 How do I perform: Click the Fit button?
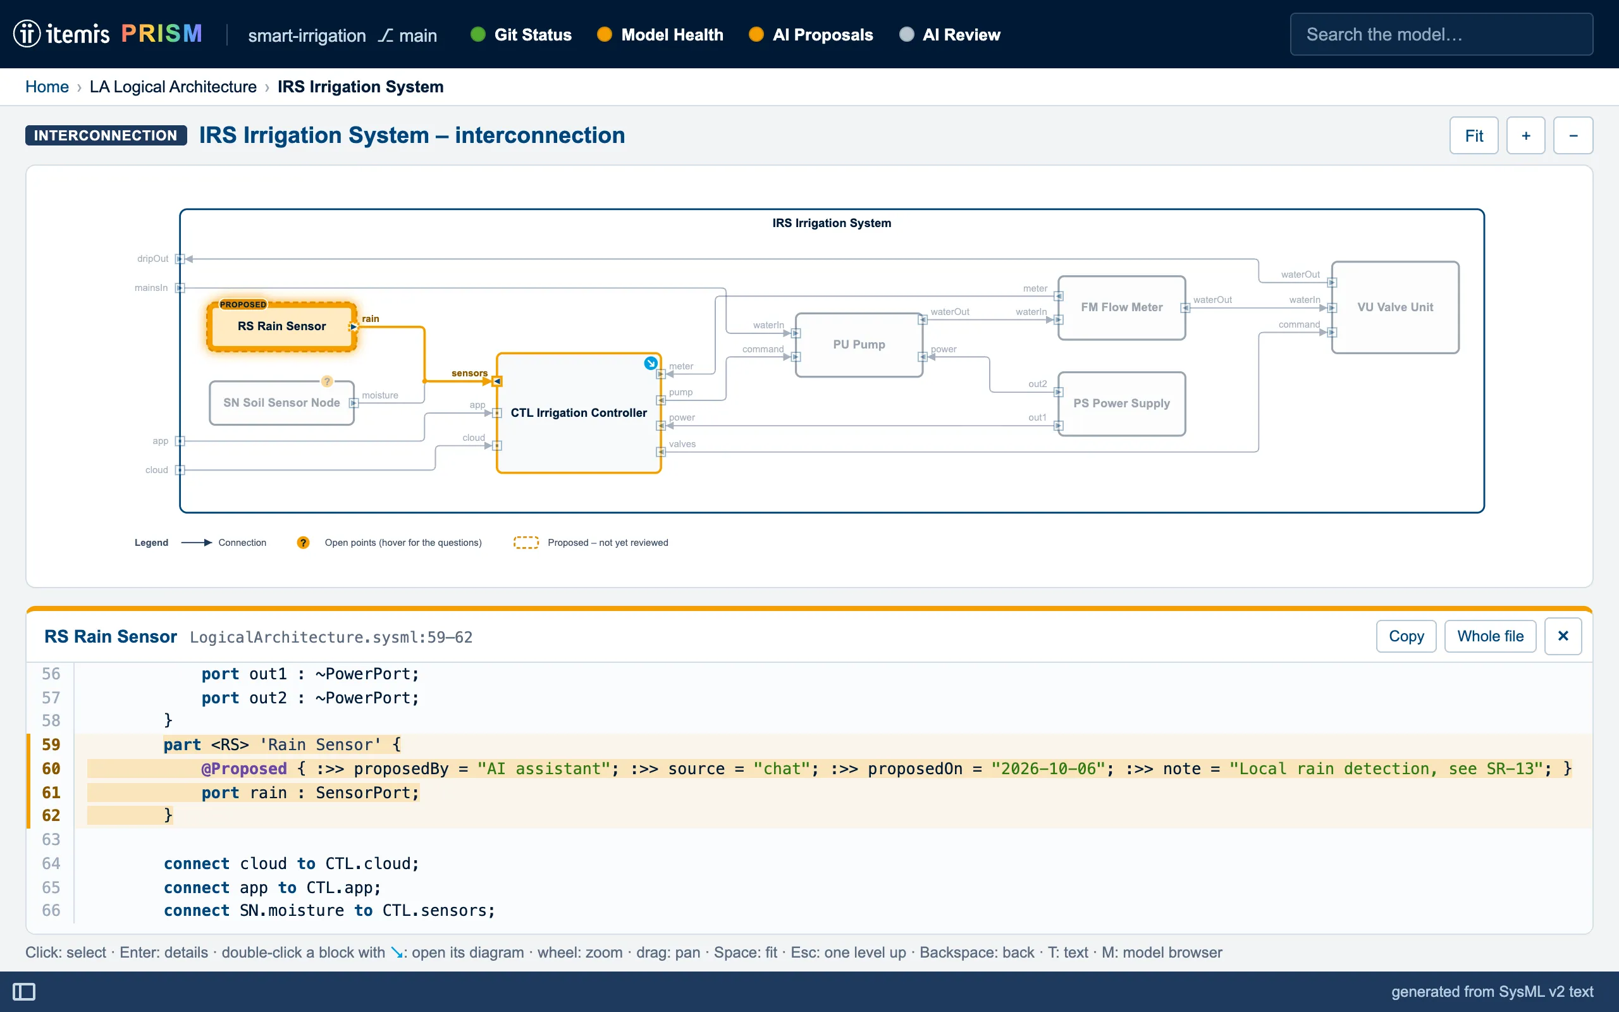pos(1474,135)
